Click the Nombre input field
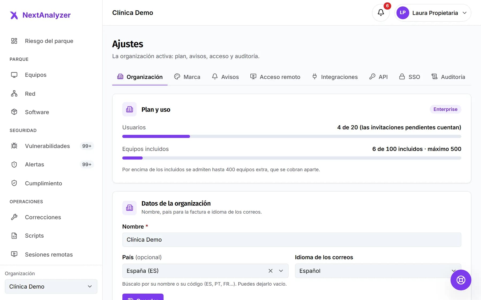This screenshot has height=300, width=481. tap(292, 239)
